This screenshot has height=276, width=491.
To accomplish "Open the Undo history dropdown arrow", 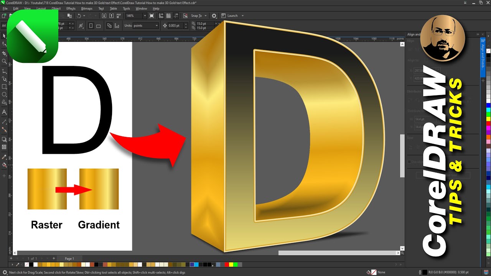I will 84,16.
